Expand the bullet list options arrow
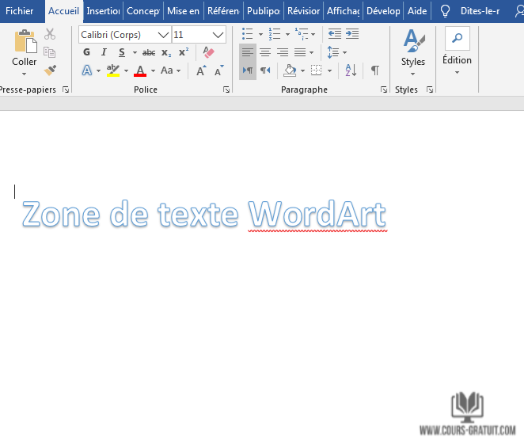This screenshot has width=524, height=438. (260, 35)
